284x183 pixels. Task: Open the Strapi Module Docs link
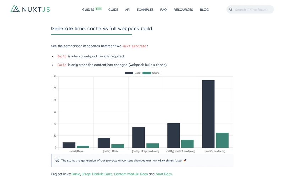[97, 174]
